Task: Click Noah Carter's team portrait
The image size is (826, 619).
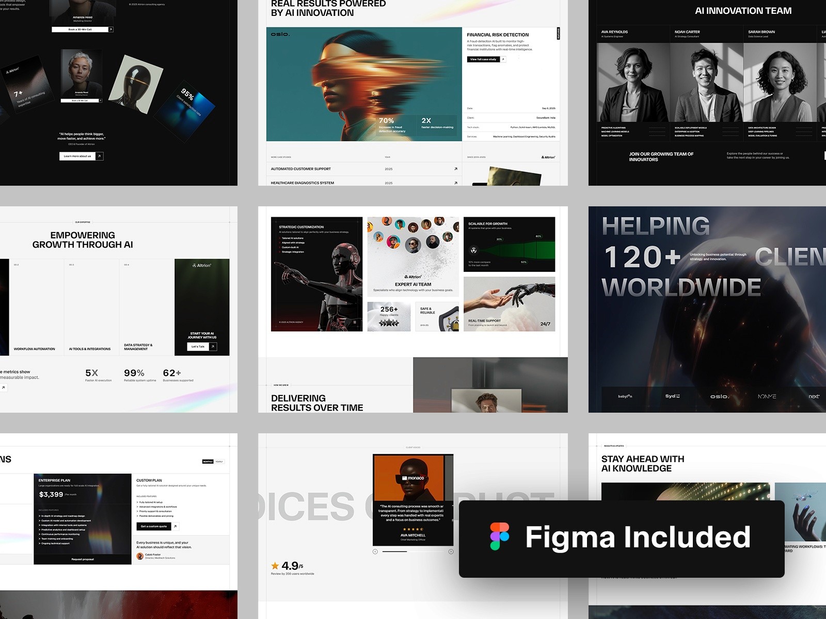Action: point(707,83)
